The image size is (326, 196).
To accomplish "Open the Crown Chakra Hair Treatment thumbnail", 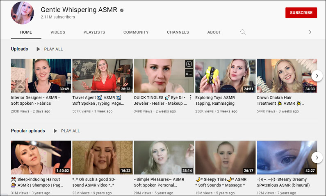I will [x=287, y=76].
